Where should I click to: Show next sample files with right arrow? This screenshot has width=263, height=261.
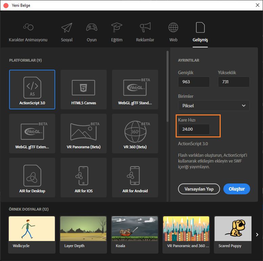tap(257, 235)
